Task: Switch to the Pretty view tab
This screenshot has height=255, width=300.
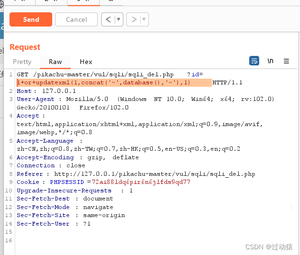Action: pos(22,62)
